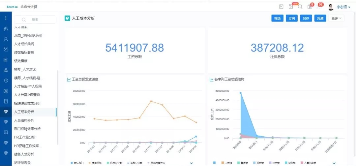Click the 人工成本分析 pie chart title icon
This screenshot has width=356, height=166.
point(67,18)
